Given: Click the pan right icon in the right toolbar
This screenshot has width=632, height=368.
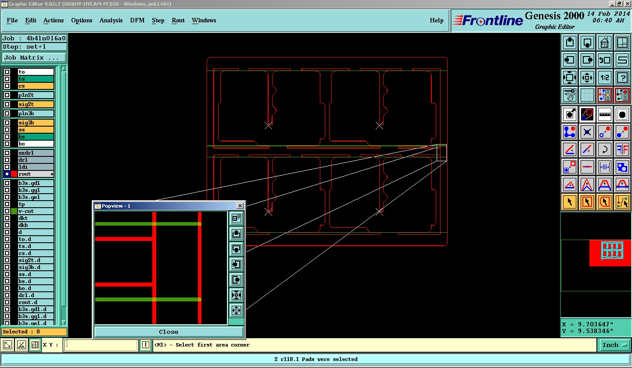Looking at the screenshot, I should coord(587,60).
